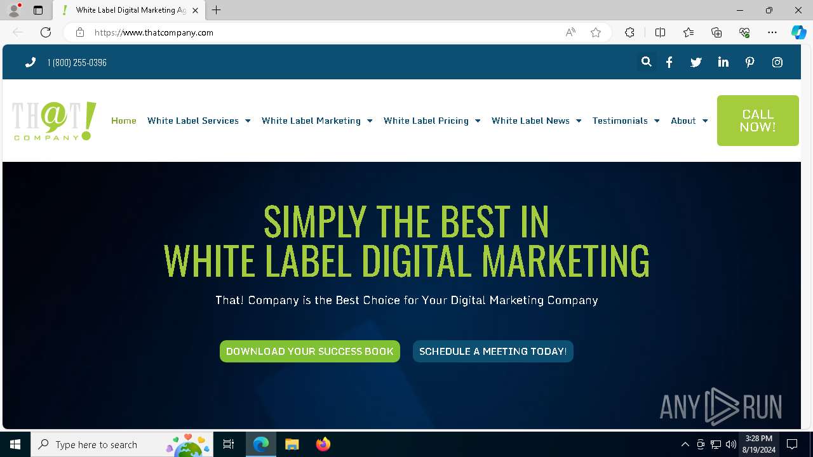Call the 1 (800) 255-0396 number link
This screenshot has height=457, width=813.
click(x=77, y=62)
